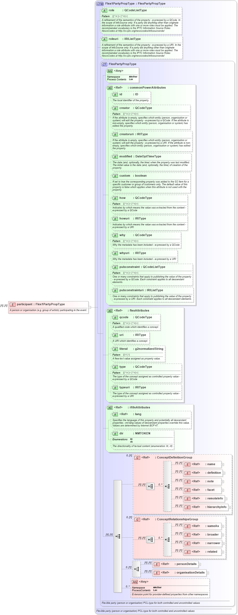The height and width of the screenshot is (615, 238).
Task: Click the AG icon of commonPowerAttributes
Action: click(x=110, y=88)
